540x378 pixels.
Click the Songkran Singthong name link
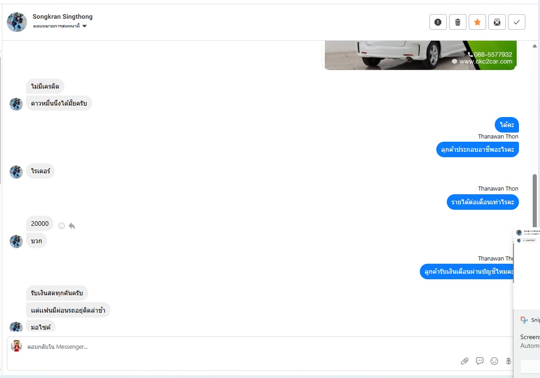point(63,16)
